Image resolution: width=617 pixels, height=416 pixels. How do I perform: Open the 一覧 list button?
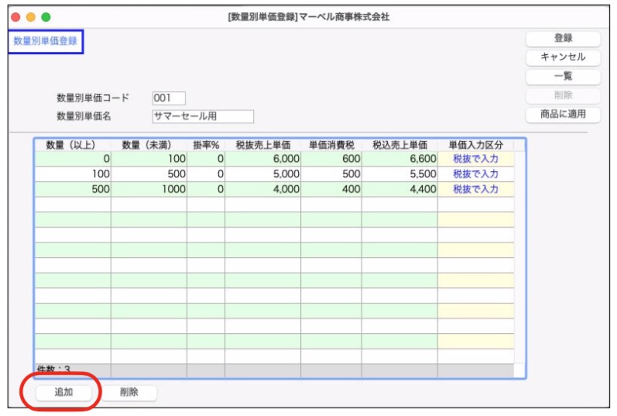coord(563,77)
